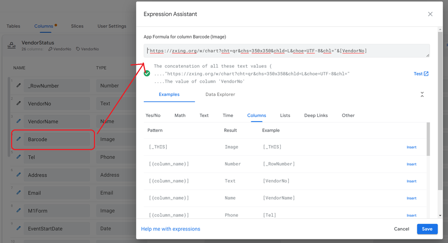This screenshot has height=243, width=448.
Task: Open the Slices tab
Action: pos(77,26)
